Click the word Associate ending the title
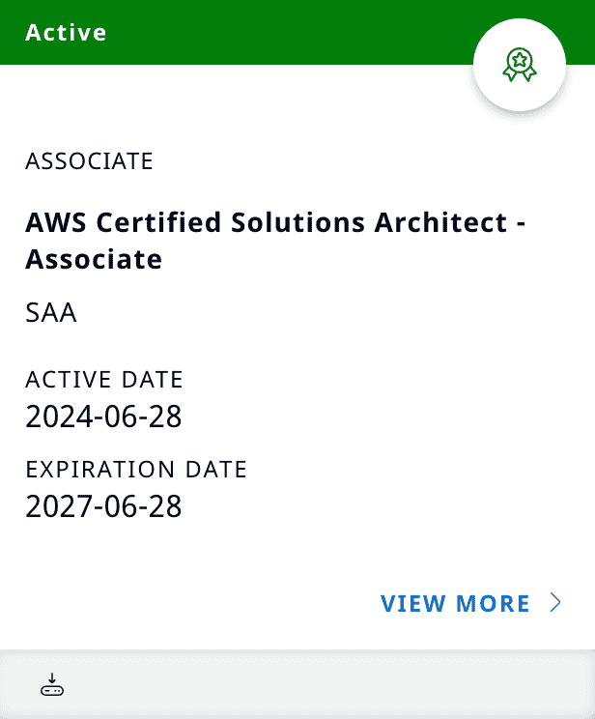Image resolution: width=595 pixels, height=719 pixels. (94, 259)
